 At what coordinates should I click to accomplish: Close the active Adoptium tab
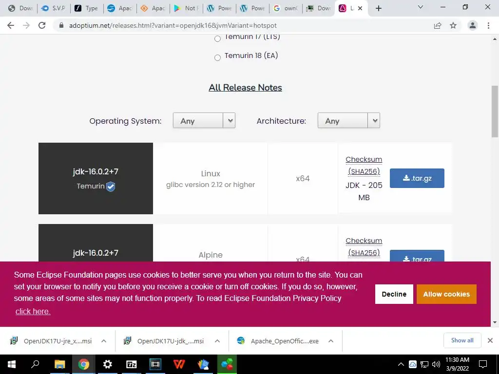[360, 8]
